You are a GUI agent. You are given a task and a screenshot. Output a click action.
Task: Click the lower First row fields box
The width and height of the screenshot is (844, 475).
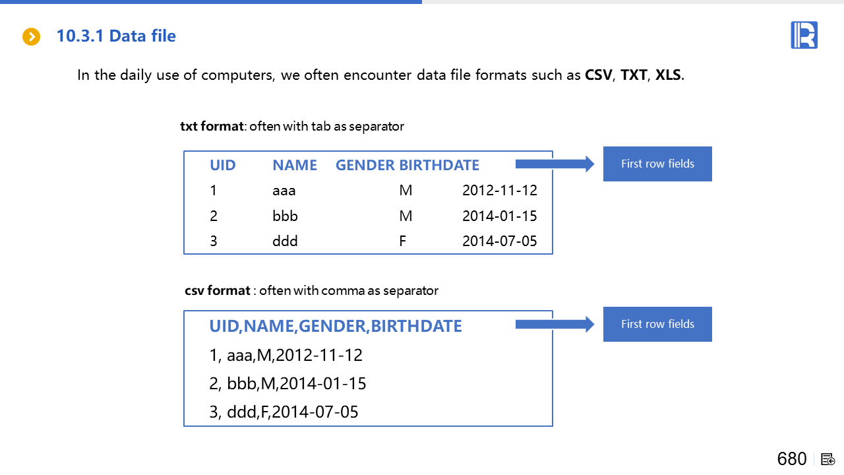coord(657,324)
